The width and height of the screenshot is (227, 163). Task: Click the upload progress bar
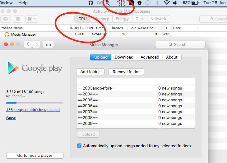pyautogui.click(x=35, y=103)
